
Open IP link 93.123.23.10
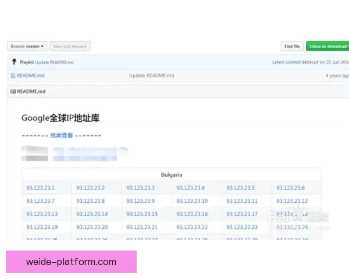192,201
